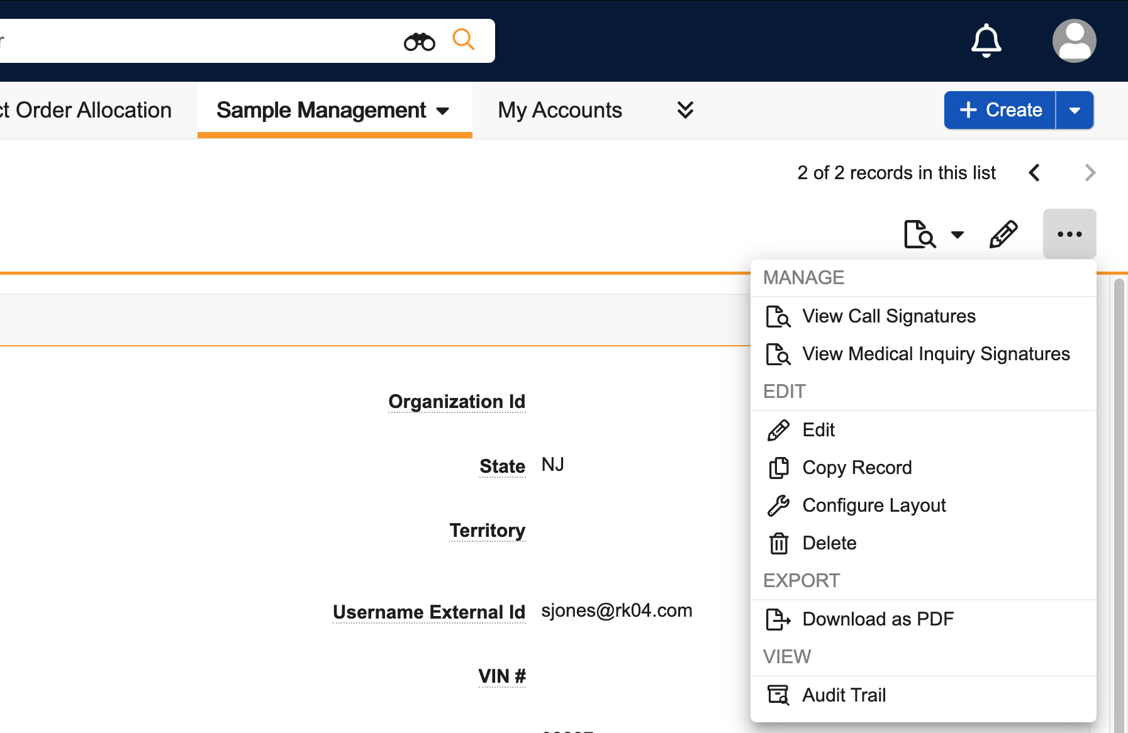Toggle the three-dot actions menu
This screenshot has height=733, width=1128.
(1069, 234)
